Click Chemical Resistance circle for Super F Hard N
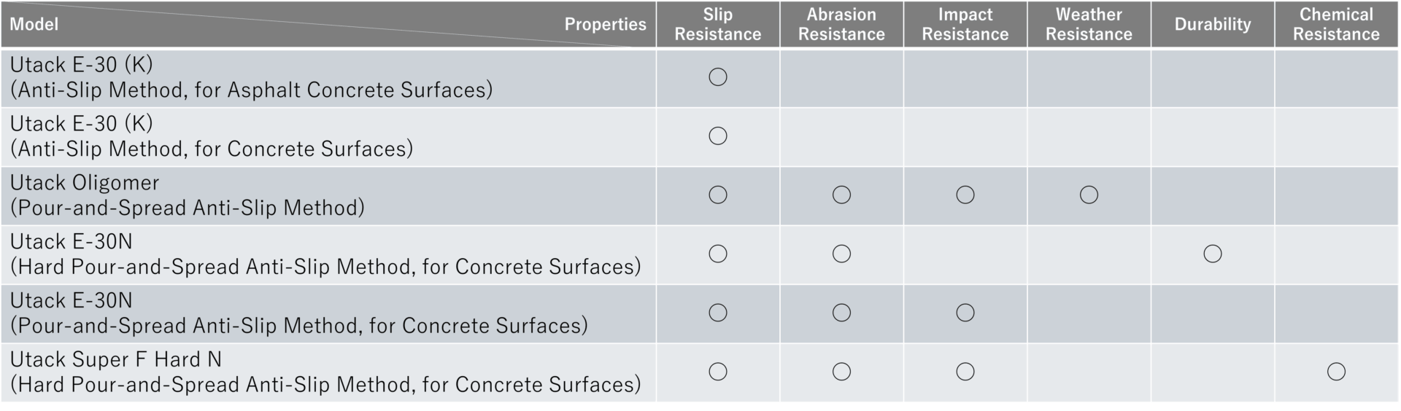1401x411 pixels. pyautogui.click(x=1336, y=372)
